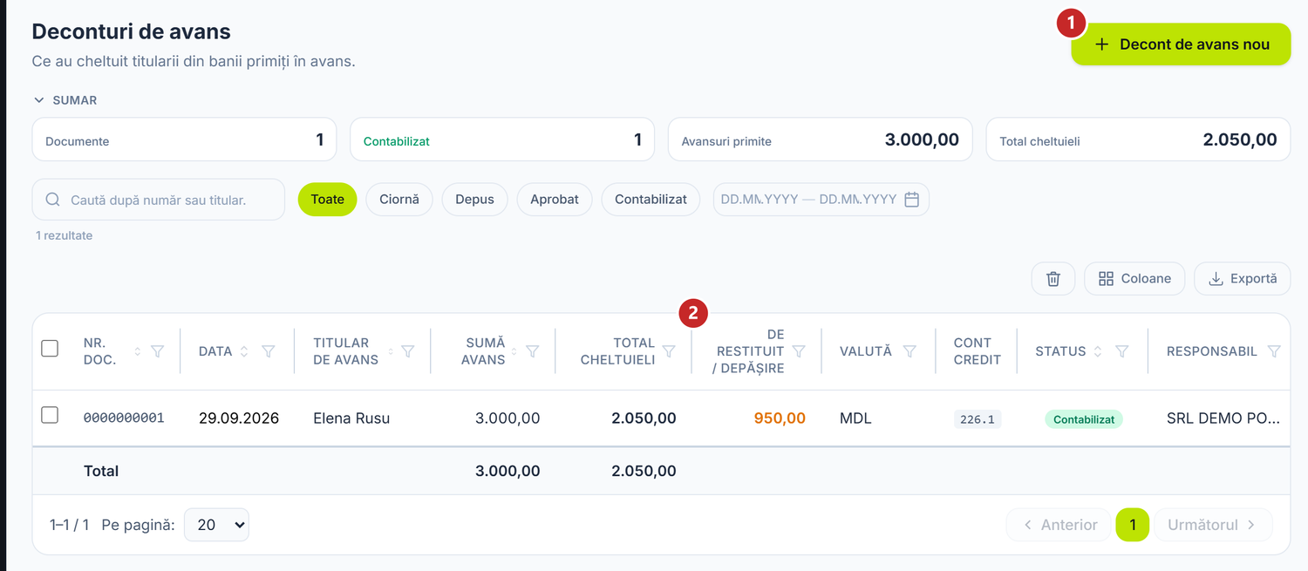This screenshot has width=1308, height=571.
Task: Open the VALUTĂ column filter icon
Action: tap(909, 351)
